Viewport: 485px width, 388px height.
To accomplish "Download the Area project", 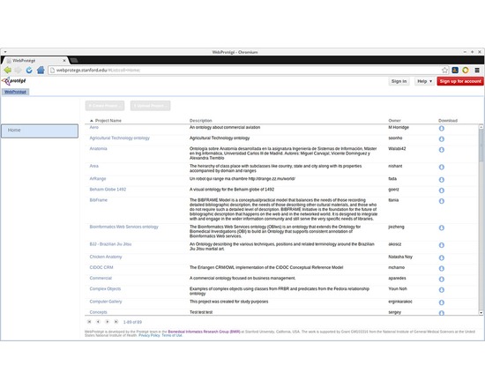I will pyautogui.click(x=442, y=167).
